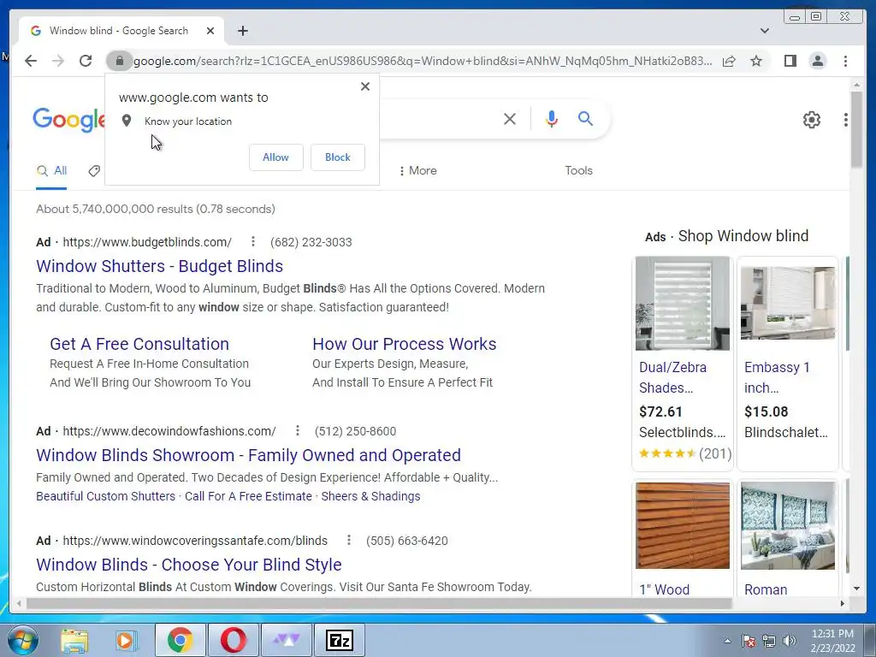Image resolution: width=876 pixels, height=657 pixels.
Task: Open Window Blinds - Choose Your Blind Style
Action: (x=189, y=565)
